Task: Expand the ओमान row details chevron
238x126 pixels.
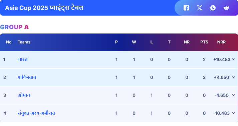Action: tap(233, 95)
